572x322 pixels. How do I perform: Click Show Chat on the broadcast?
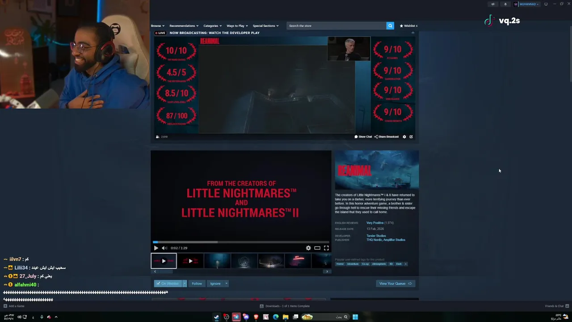363,137
